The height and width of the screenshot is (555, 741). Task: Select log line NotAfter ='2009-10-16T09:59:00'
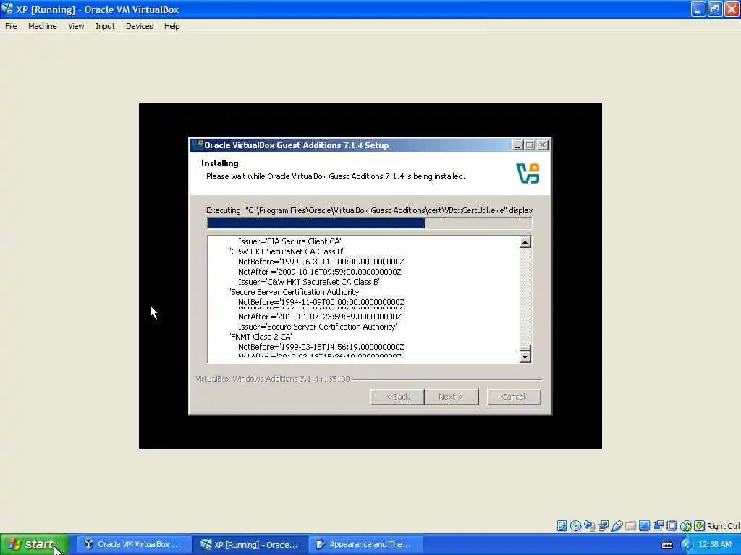click(321, 272)
